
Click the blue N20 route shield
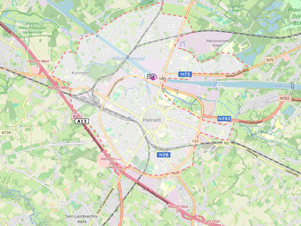coord(164,155)
